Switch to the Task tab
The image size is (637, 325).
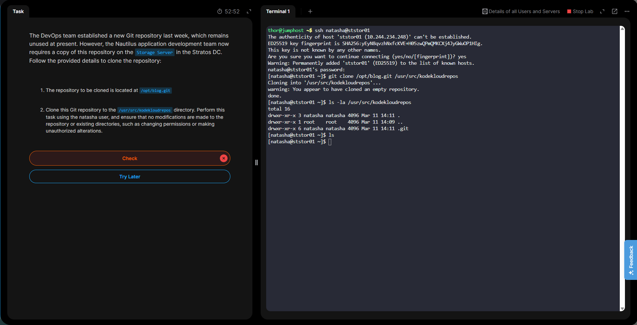[18, 11]
